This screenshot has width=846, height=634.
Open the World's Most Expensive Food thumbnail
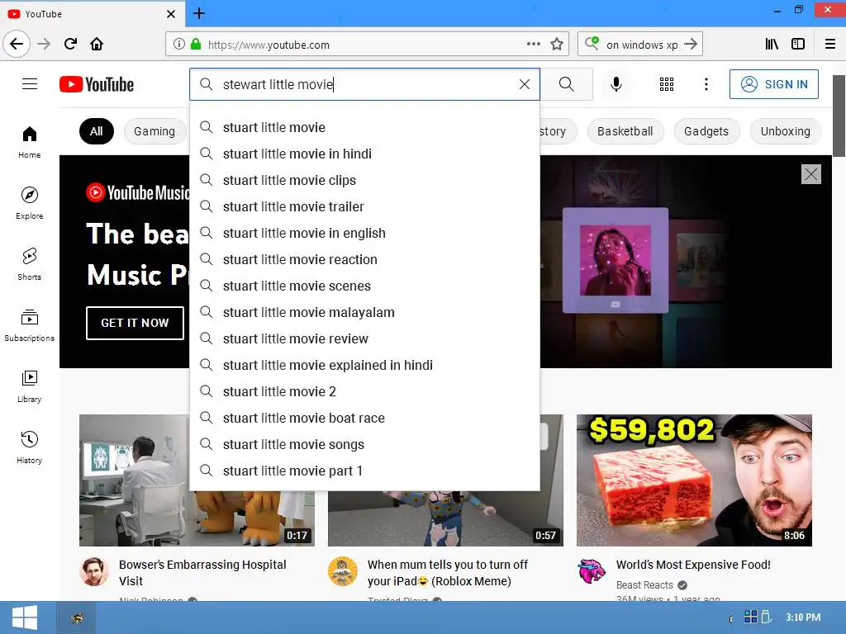694,480
